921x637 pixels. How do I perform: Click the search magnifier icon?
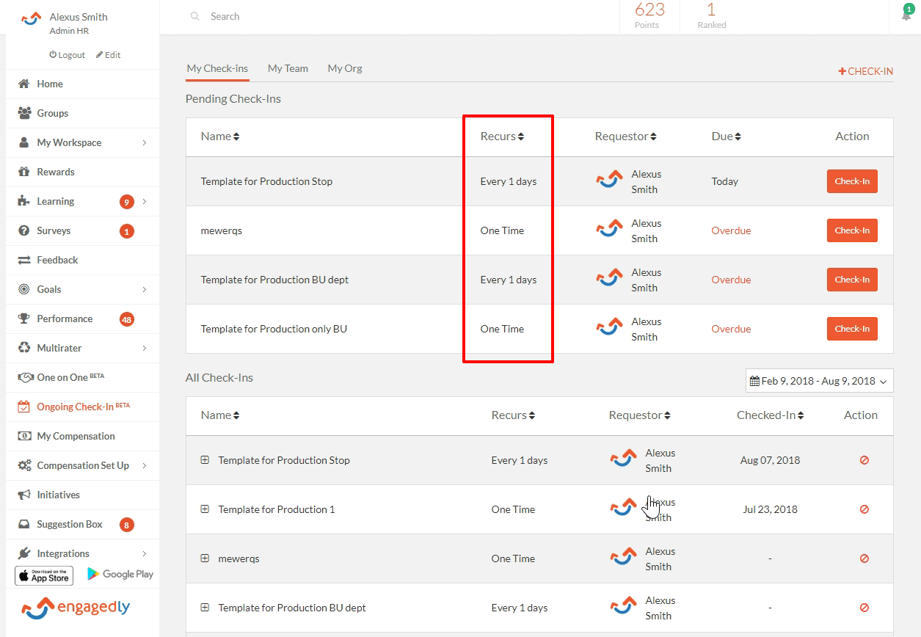(194, 16)
